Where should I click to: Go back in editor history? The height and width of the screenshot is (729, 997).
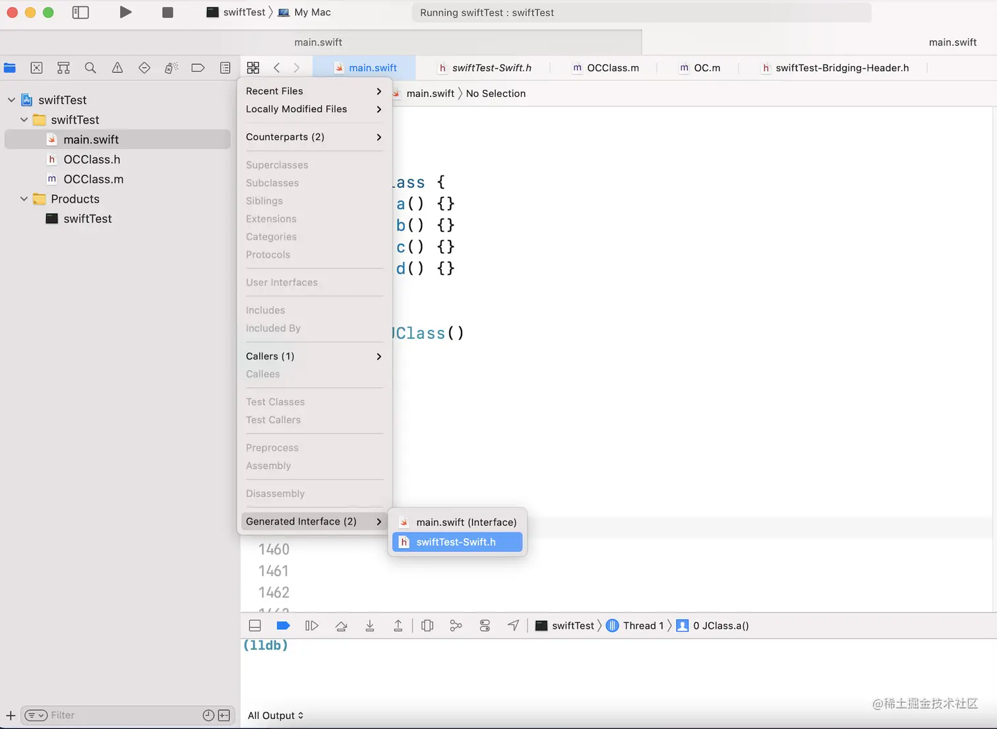[277, 67]
